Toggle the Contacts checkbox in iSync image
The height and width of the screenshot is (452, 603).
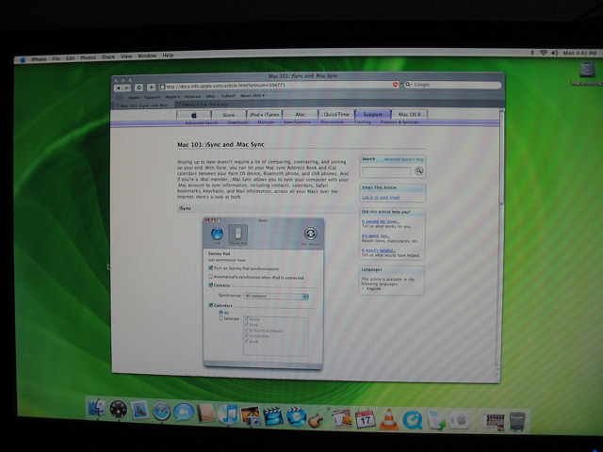pyautogui.click(x=211, y=284)
